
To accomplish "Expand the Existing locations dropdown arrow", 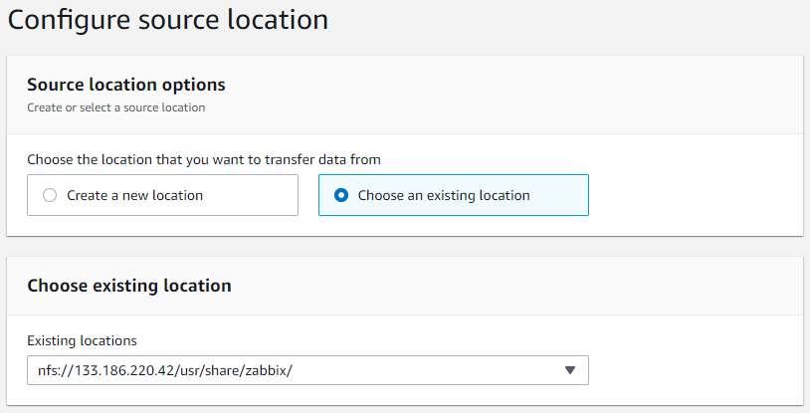I will [x=570, y=370].
